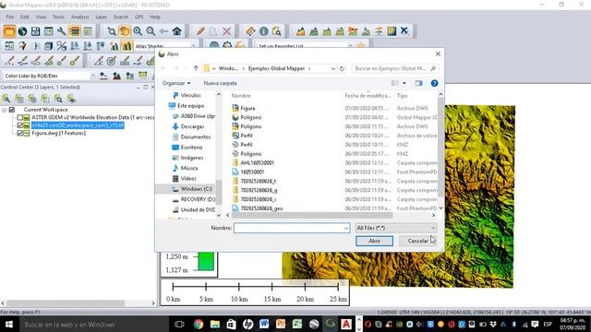Select the pan hand tool
This screenshot has height=332, width=591.
point(125,30)
